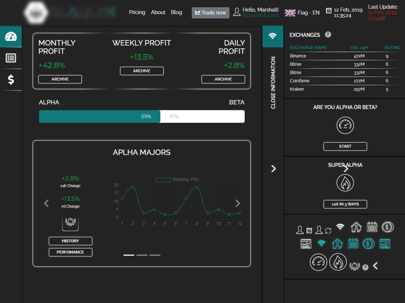Open the dollar sign section in left sidebar

(11, 80)
